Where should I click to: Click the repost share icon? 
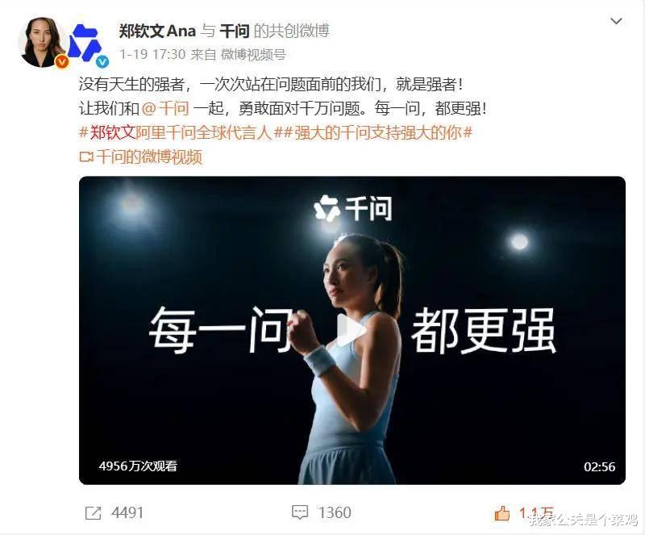coord(93,513)
